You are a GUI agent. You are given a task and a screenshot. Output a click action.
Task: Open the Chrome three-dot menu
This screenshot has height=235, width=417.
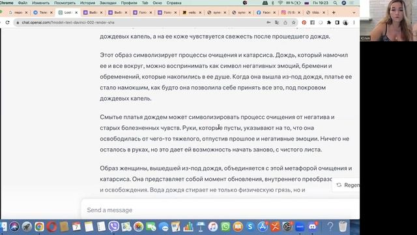click(x=354, y=23)
